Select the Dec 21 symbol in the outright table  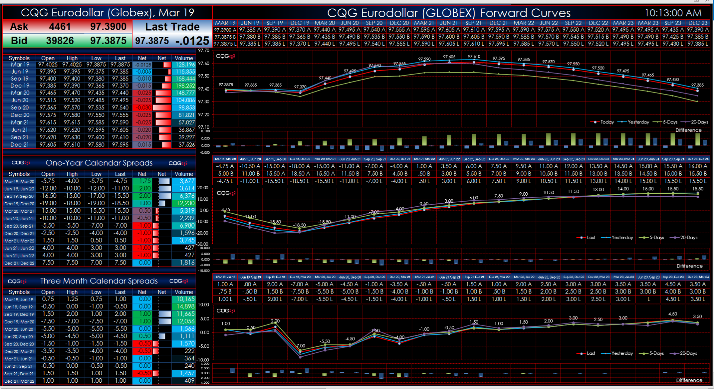point(20,145)
